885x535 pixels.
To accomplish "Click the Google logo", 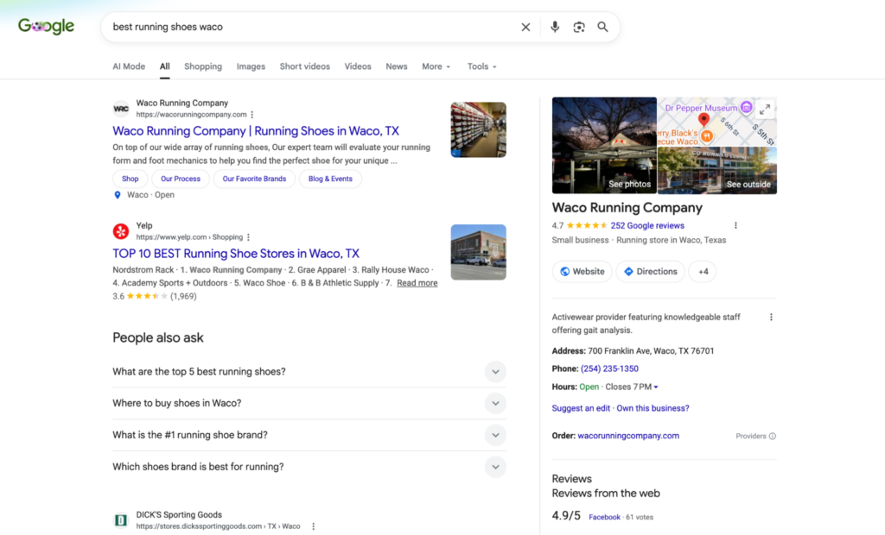I will (47, 26).
